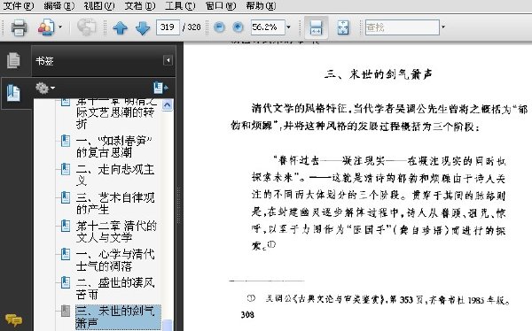This screenshot has width=532, height=331.
Task: Open the Pages panel icon in sidebar
Action: 13,61
